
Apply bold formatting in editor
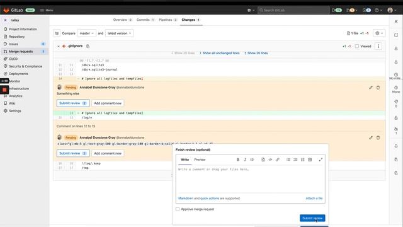[x=238, y=160]
